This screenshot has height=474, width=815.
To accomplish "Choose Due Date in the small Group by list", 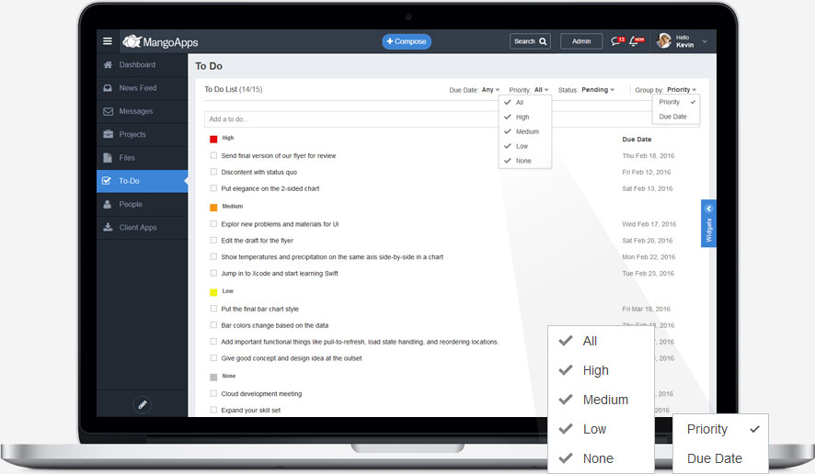I will tap(676, 117).
